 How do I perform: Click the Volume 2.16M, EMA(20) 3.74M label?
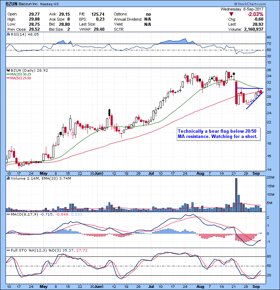point(41,179)
